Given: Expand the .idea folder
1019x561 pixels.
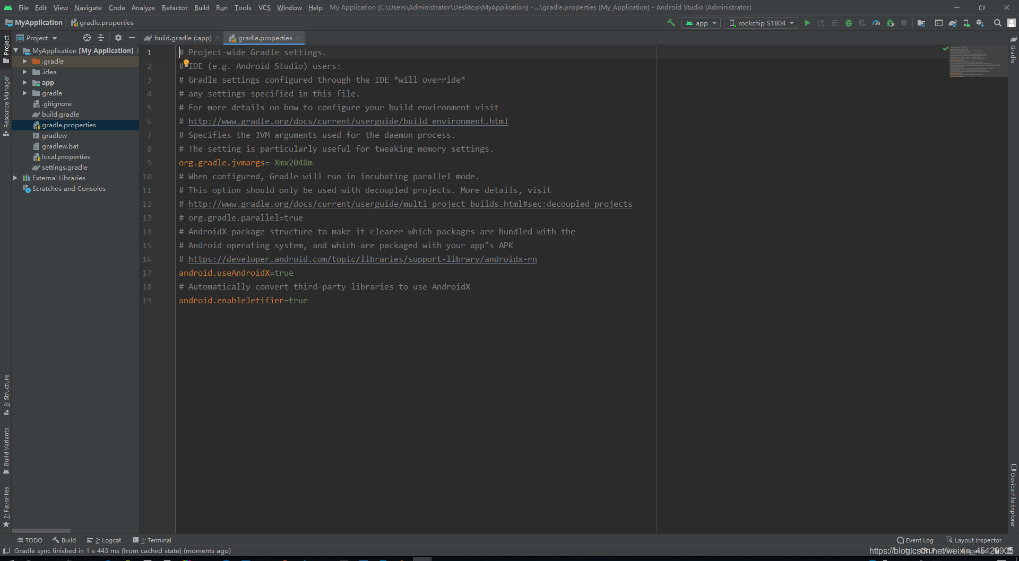Looking at the screenshot, I should click(24, 72).
